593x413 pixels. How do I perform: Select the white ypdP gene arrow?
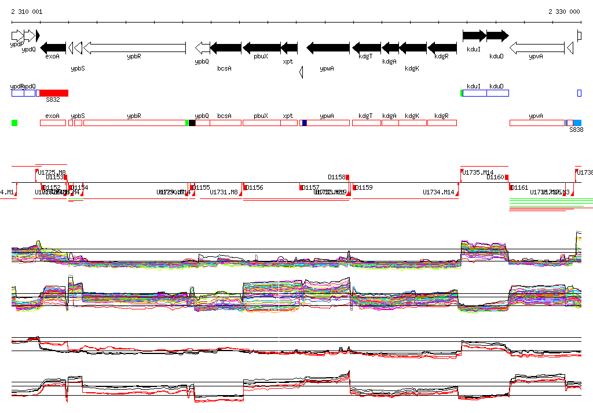click(17, 35)
